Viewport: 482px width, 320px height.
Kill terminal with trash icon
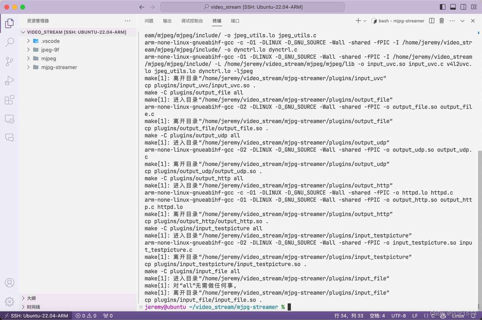point(442,21)
